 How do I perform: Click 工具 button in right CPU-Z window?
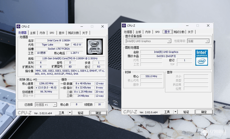(167, 112)
